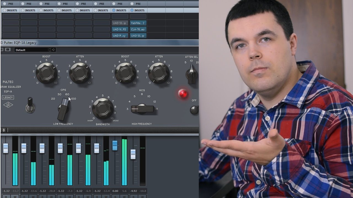Reset the 5.6 peak level value

124,191
